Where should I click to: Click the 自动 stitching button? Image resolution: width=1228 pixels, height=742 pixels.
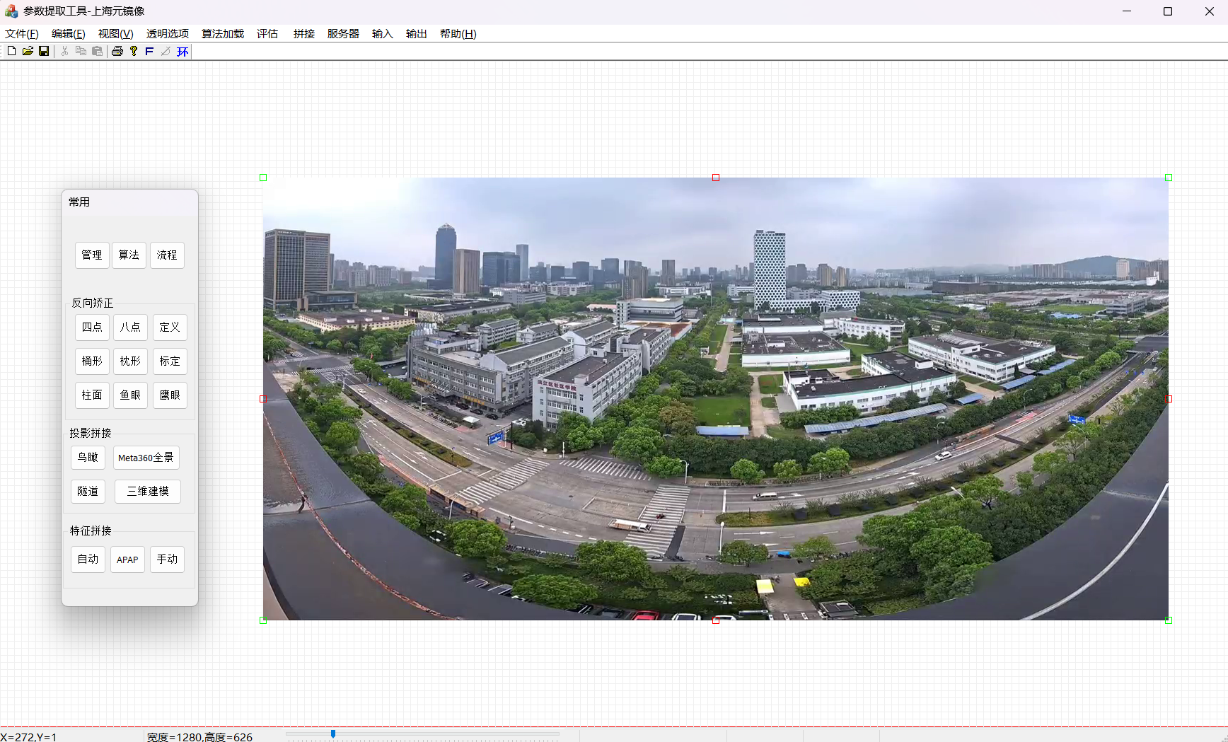point(88,560)
